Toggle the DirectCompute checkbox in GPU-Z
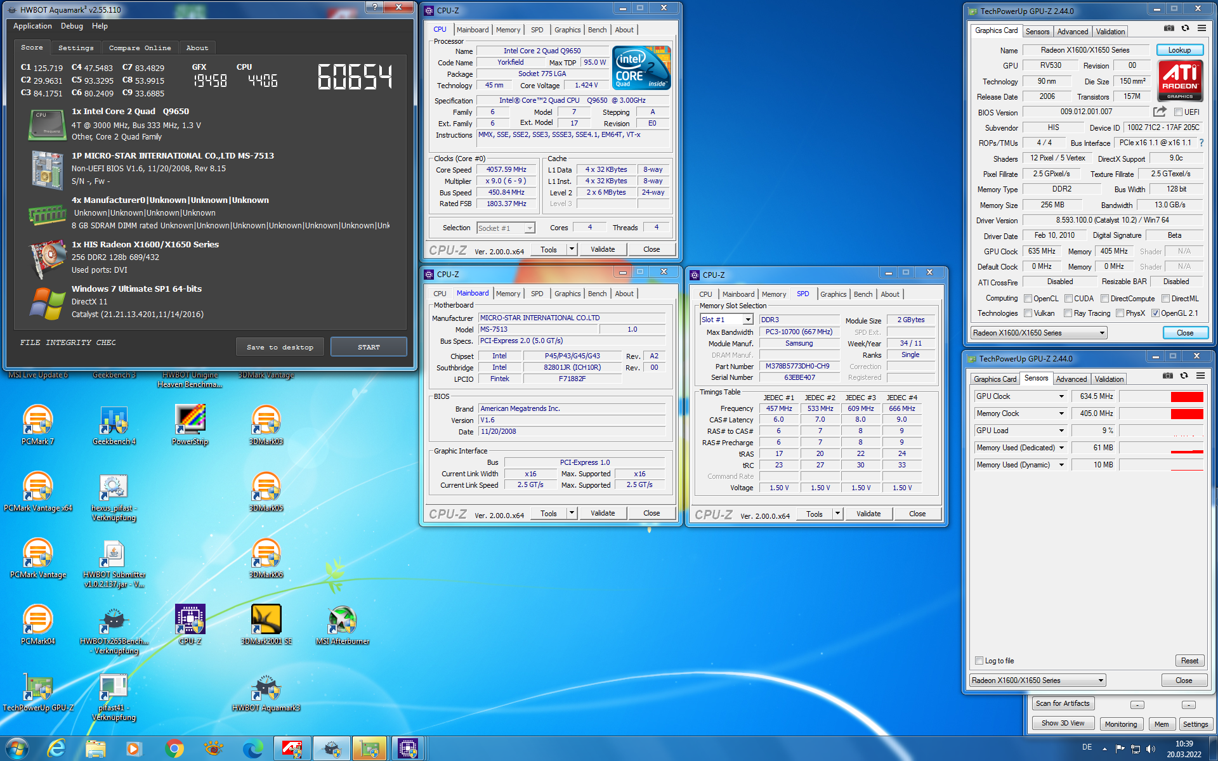 pyautogui.click(x=1104, y=299)
